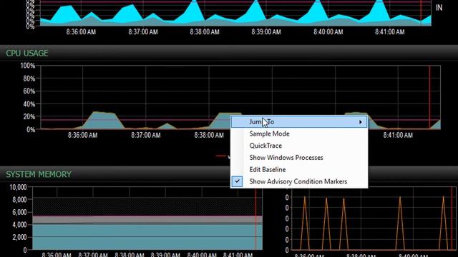
Task: Toggle Show Advisory Condition Markers
Action: click(298, 181)
